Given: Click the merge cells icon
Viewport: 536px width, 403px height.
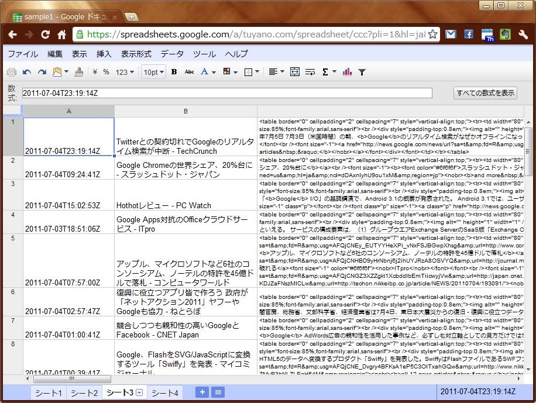Looking at the screenshot, I should (x=294, y=72).
